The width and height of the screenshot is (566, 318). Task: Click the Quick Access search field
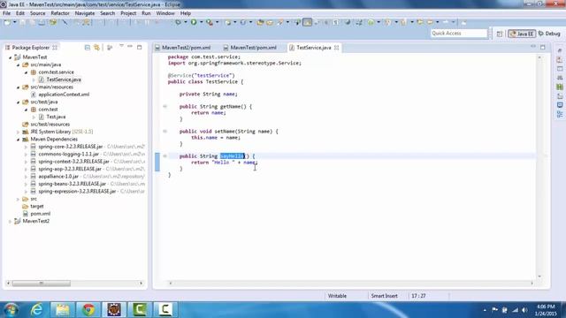tap(459, 34)
